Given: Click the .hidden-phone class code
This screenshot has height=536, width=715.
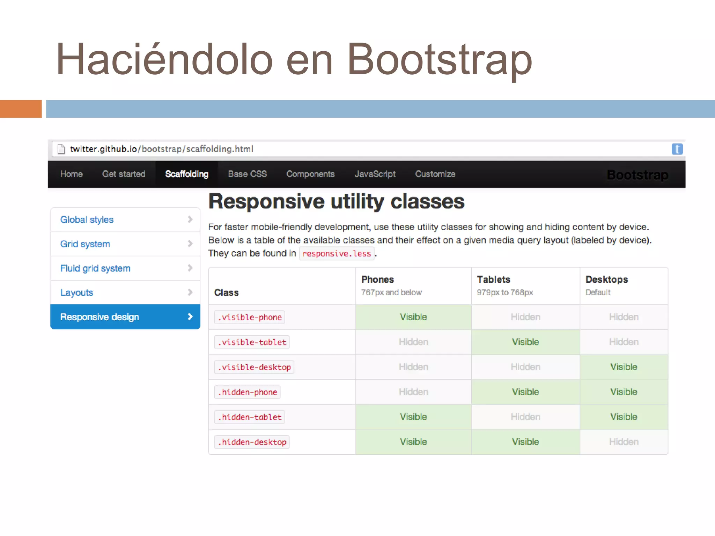Looking at the screenshot, I should click(247, 392).
